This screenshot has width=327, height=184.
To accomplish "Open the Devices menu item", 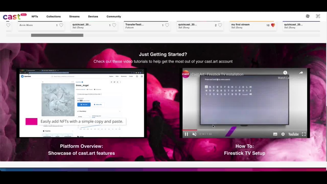I will (93, 16).
